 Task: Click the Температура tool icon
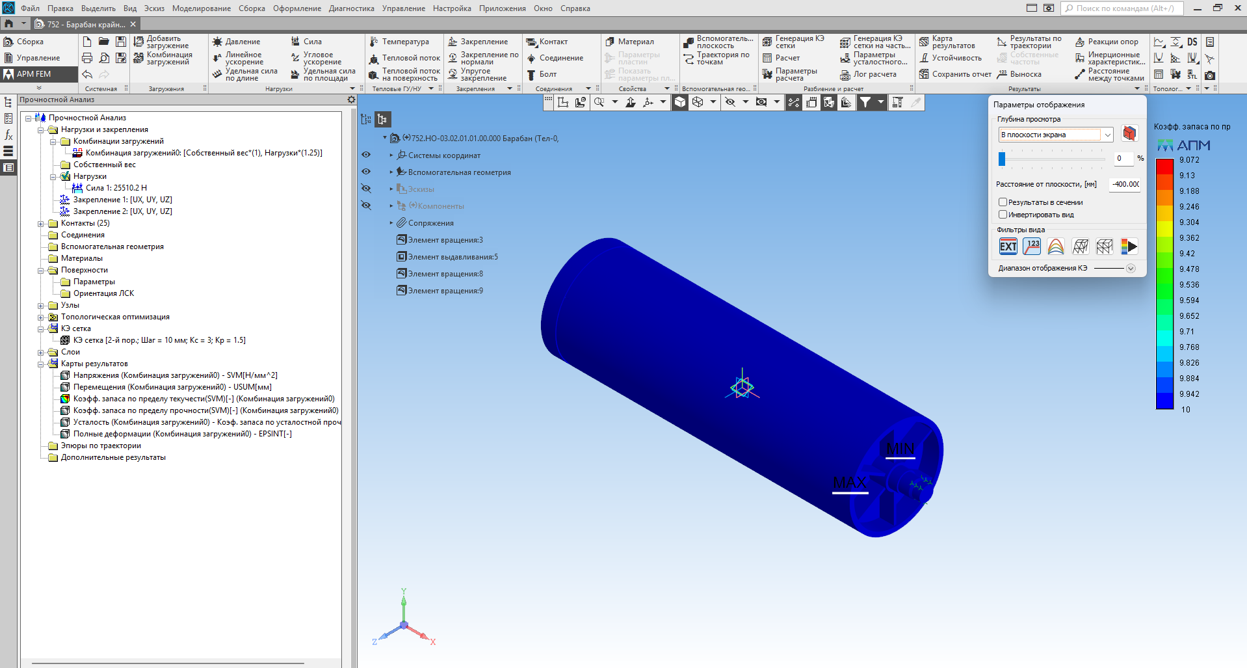[x=374, y=42]
